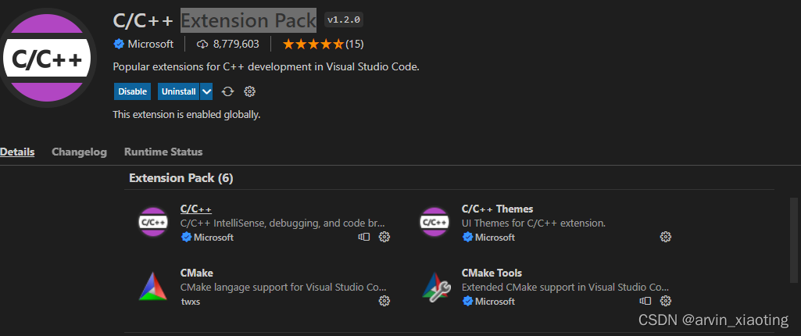Click the Extension Pack (6) heading
The height and width of the screenshot is (336, 801).
tap(181, 177)
